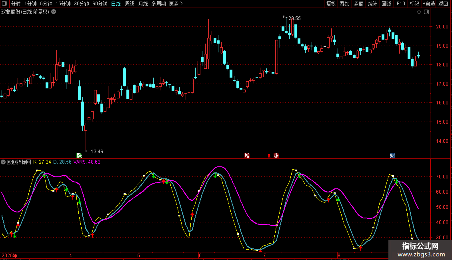Viewport: 452px width, 260px height.
Task: Add stock with +自选 button
Action: tap(428, 4)
